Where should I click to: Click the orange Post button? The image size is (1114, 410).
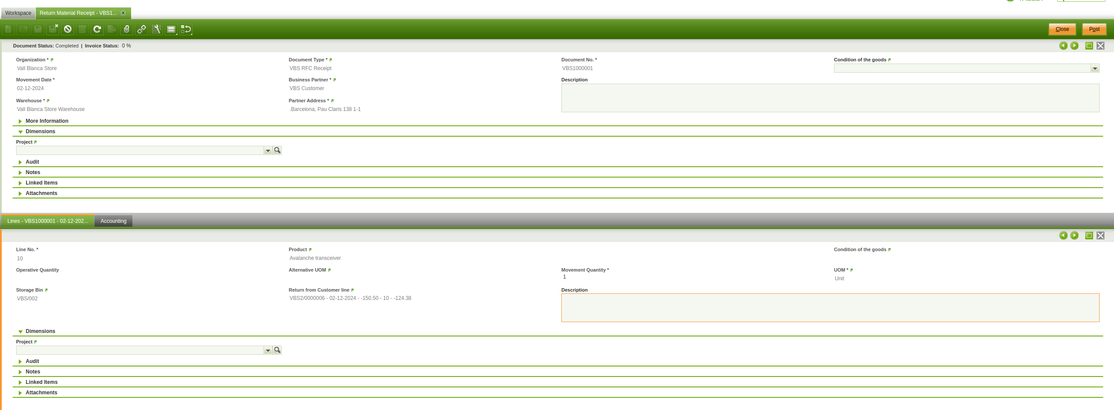click(x=1094, y=29)
